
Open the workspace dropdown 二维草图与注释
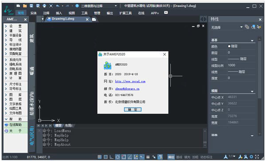(x=99, y=6)
